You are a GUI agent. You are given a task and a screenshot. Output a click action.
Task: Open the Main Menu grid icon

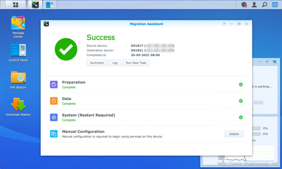[x=16, y=5]
